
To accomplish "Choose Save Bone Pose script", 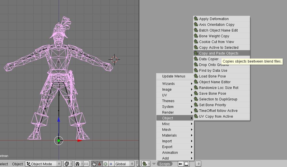I will click(222, 93).
